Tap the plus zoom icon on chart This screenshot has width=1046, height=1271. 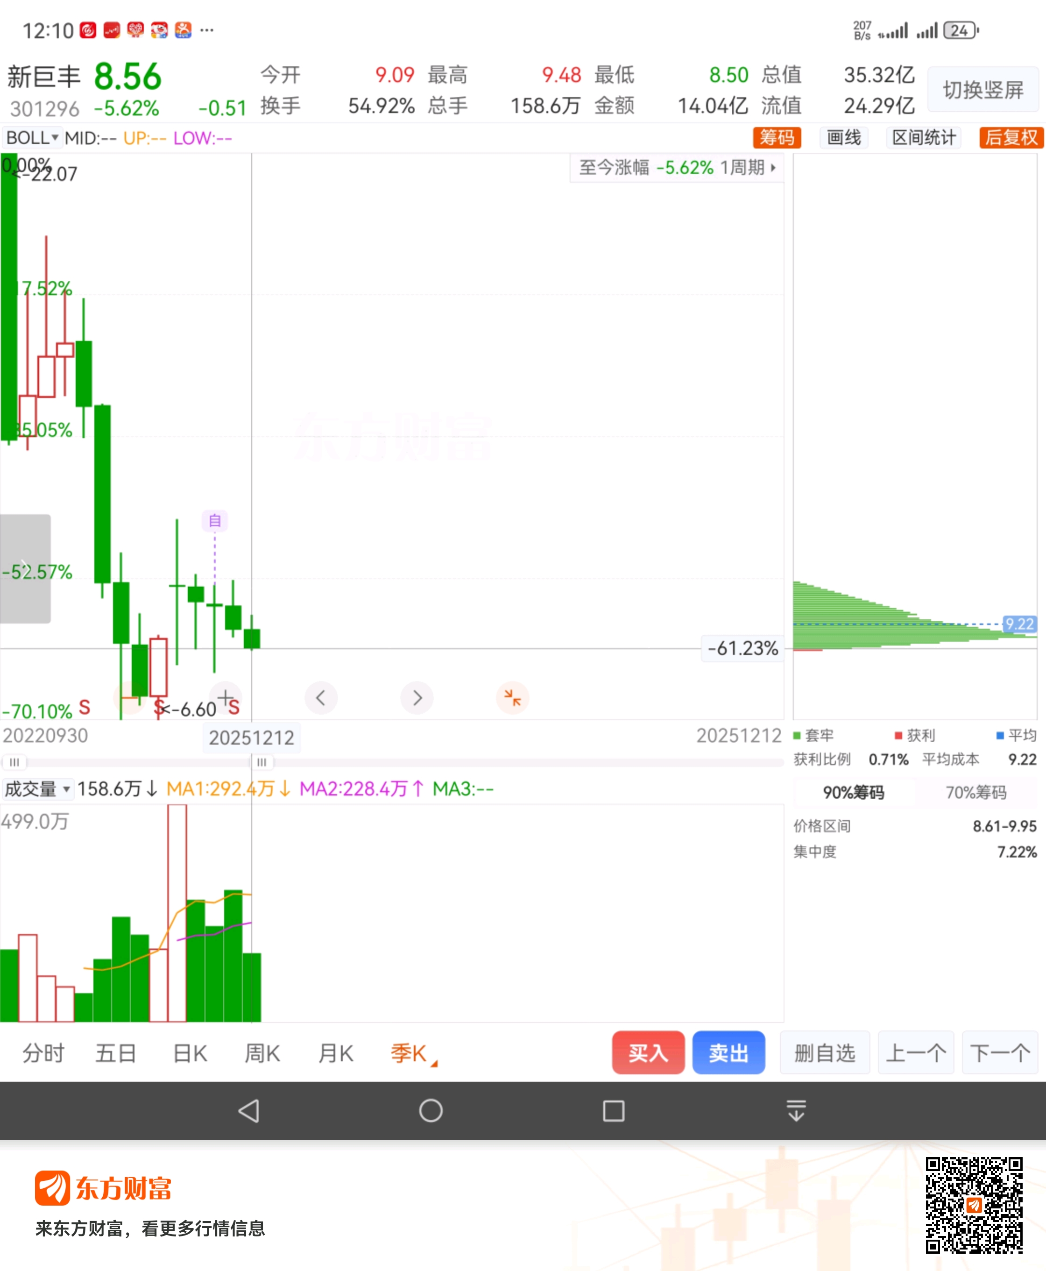[226, 698]
